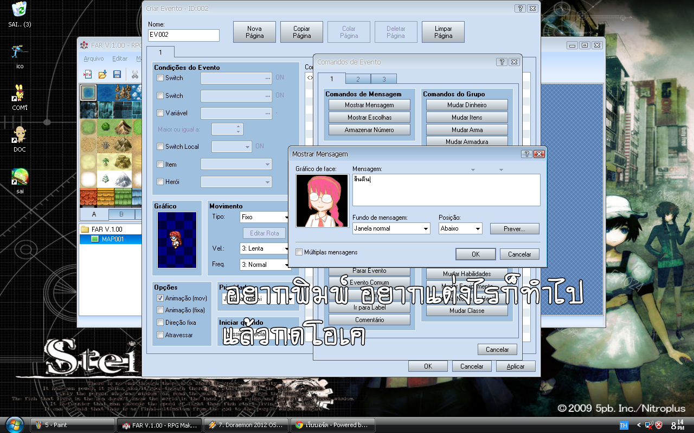Enable the Múltiplas mensagens checkbox
Image resolution: width=694 pixels, height=433 pixels.
click(x=299, y=252)
